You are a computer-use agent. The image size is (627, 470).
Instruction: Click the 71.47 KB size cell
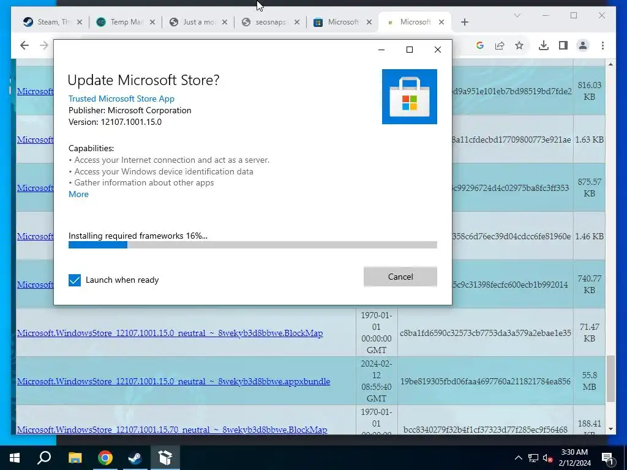pyautogui.click(x=590, y=332)
